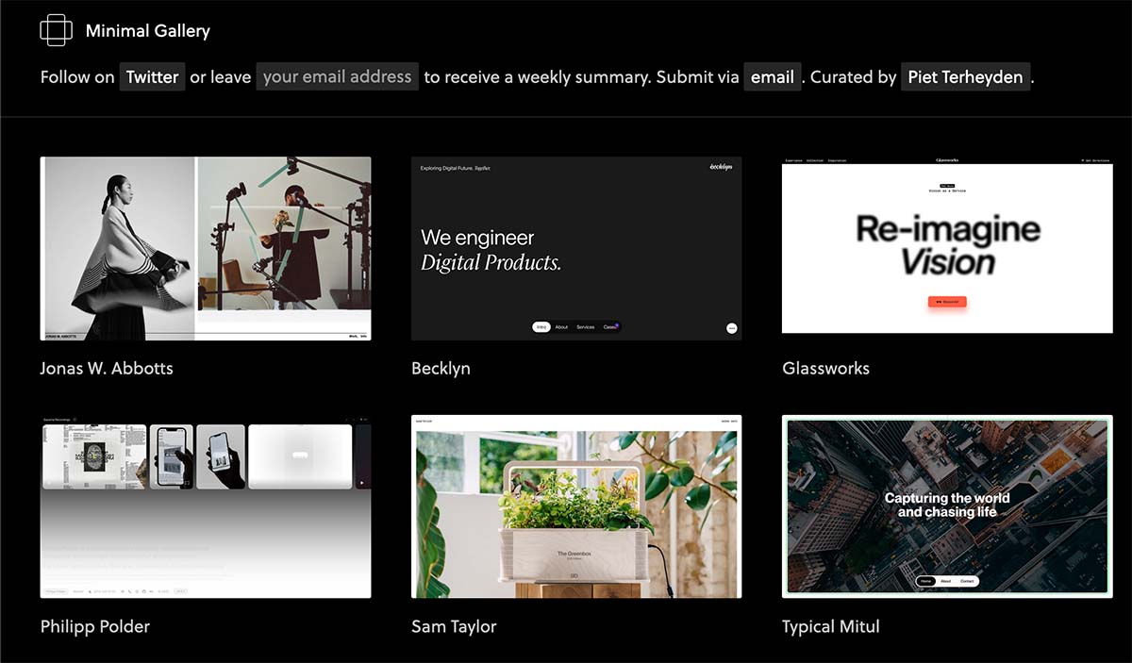Image resolution: width=1132 pixels, height=663 pixels.
Task: Open the Sam Taylor greenbox thumbnail
Action: click(576, 506)
